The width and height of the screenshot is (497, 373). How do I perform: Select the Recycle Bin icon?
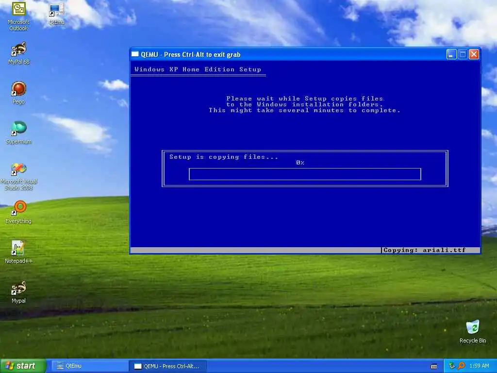pos(473,332)
